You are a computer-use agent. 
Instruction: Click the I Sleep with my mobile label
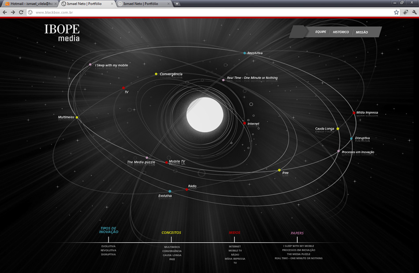(x=112, y=65)
